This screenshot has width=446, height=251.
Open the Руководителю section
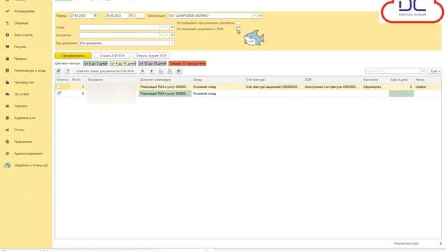click(x=24, y=11)
